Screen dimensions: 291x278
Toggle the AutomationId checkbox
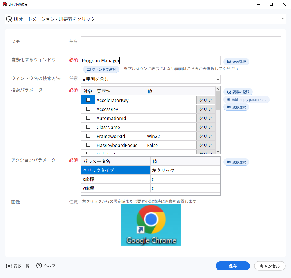pyautogui.click(x=88, y=118)
